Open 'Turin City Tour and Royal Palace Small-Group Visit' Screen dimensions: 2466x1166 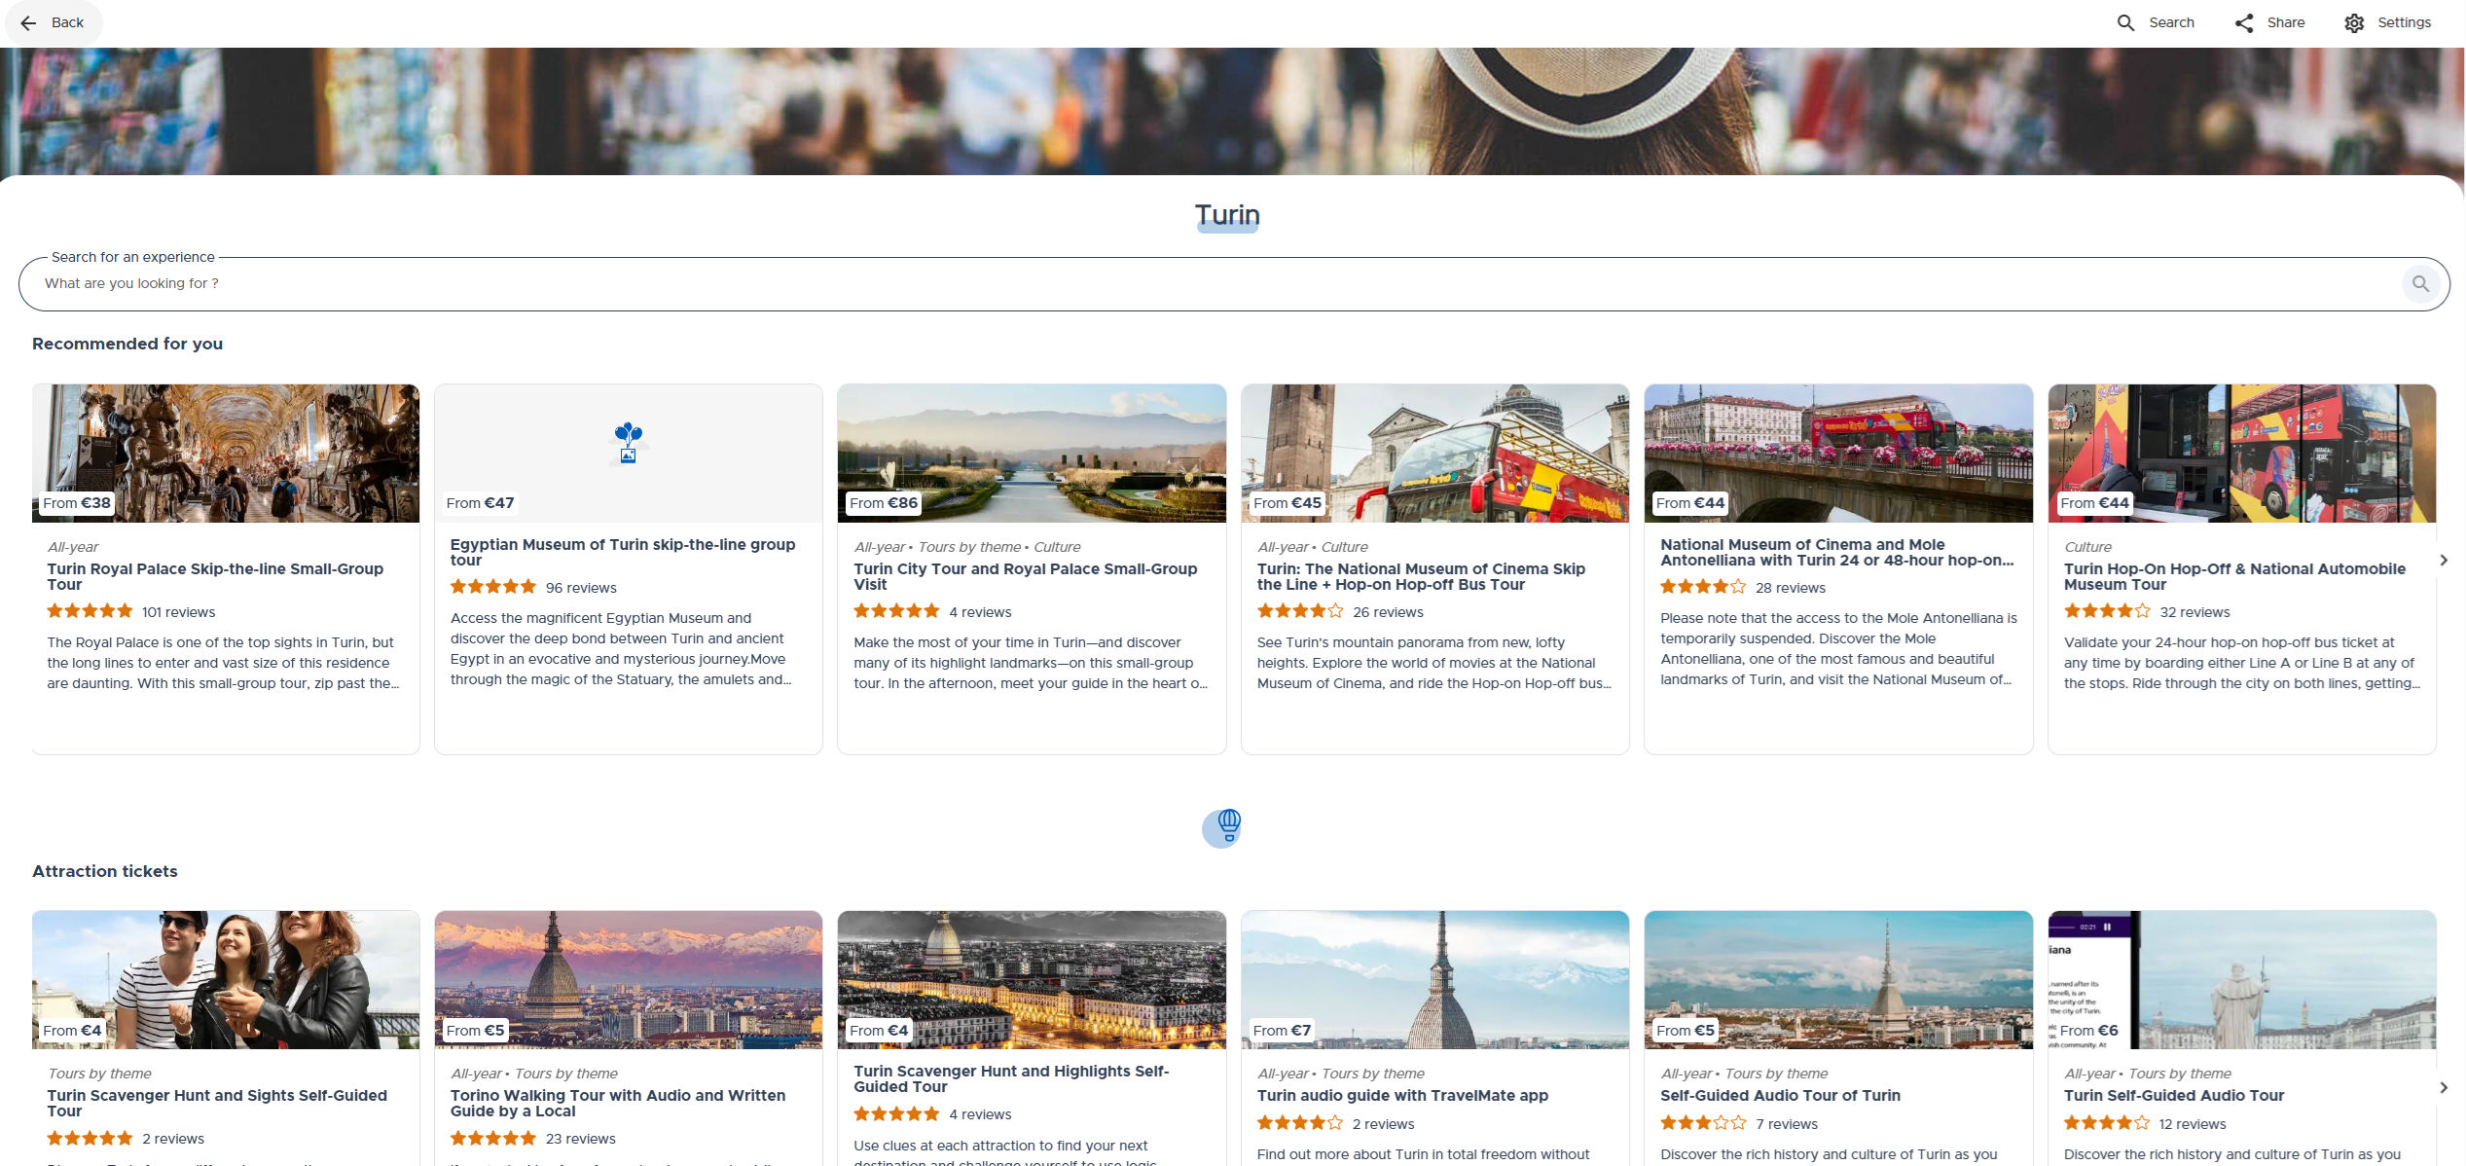1025,577
